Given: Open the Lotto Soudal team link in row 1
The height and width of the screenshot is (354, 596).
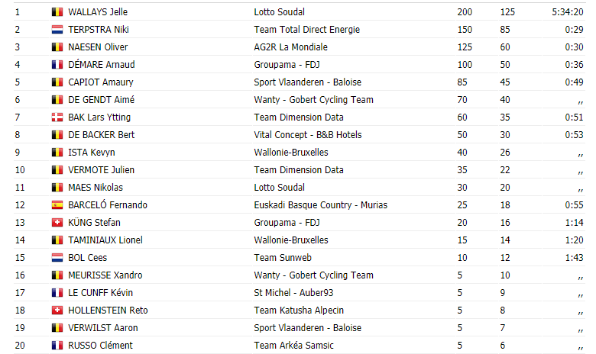Looking at the screenshot, I should point(280,12).
